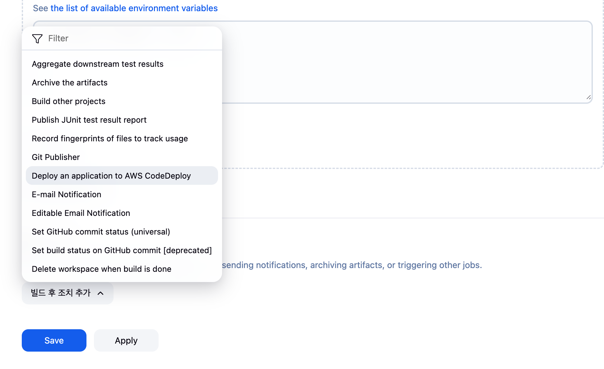Choose Delete workspace when build is done

pos(102,269)
